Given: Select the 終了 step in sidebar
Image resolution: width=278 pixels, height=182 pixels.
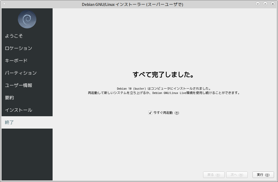Looking at the screenshot, I should 27,122.
